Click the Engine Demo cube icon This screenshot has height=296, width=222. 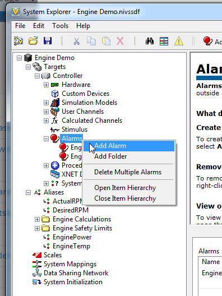pyautogui.click(x=28, y=58)
